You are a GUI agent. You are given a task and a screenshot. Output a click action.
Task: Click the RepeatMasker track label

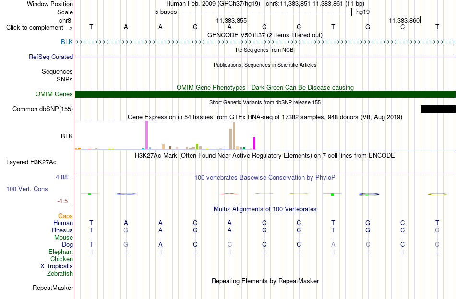(x=53, y=287)
